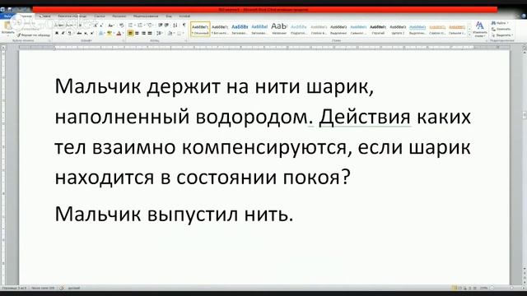Click Find (Найти) in Editing group
The image size is (527, 296).
(500, 23)
